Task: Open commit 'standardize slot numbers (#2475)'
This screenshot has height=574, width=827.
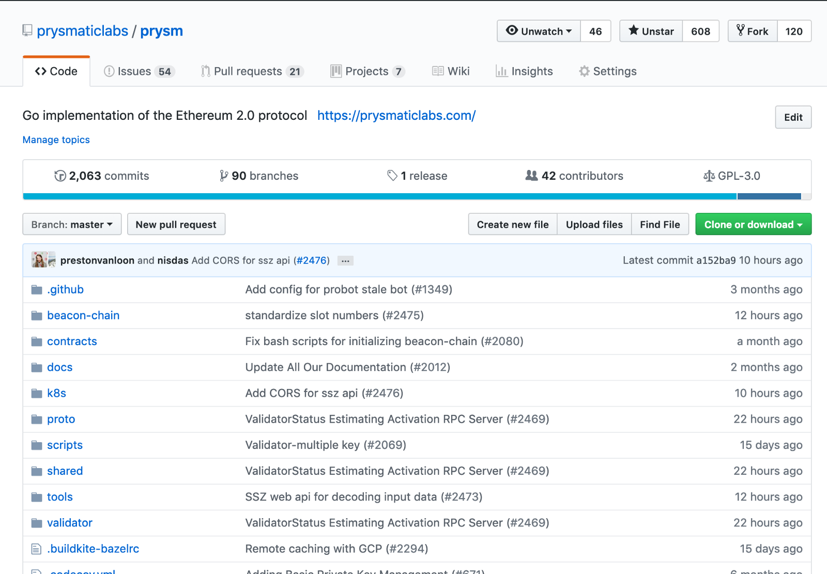Action: 334,316
